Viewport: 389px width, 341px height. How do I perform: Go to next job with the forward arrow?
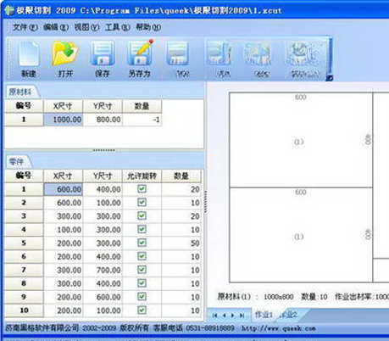[x=233, y=315]
